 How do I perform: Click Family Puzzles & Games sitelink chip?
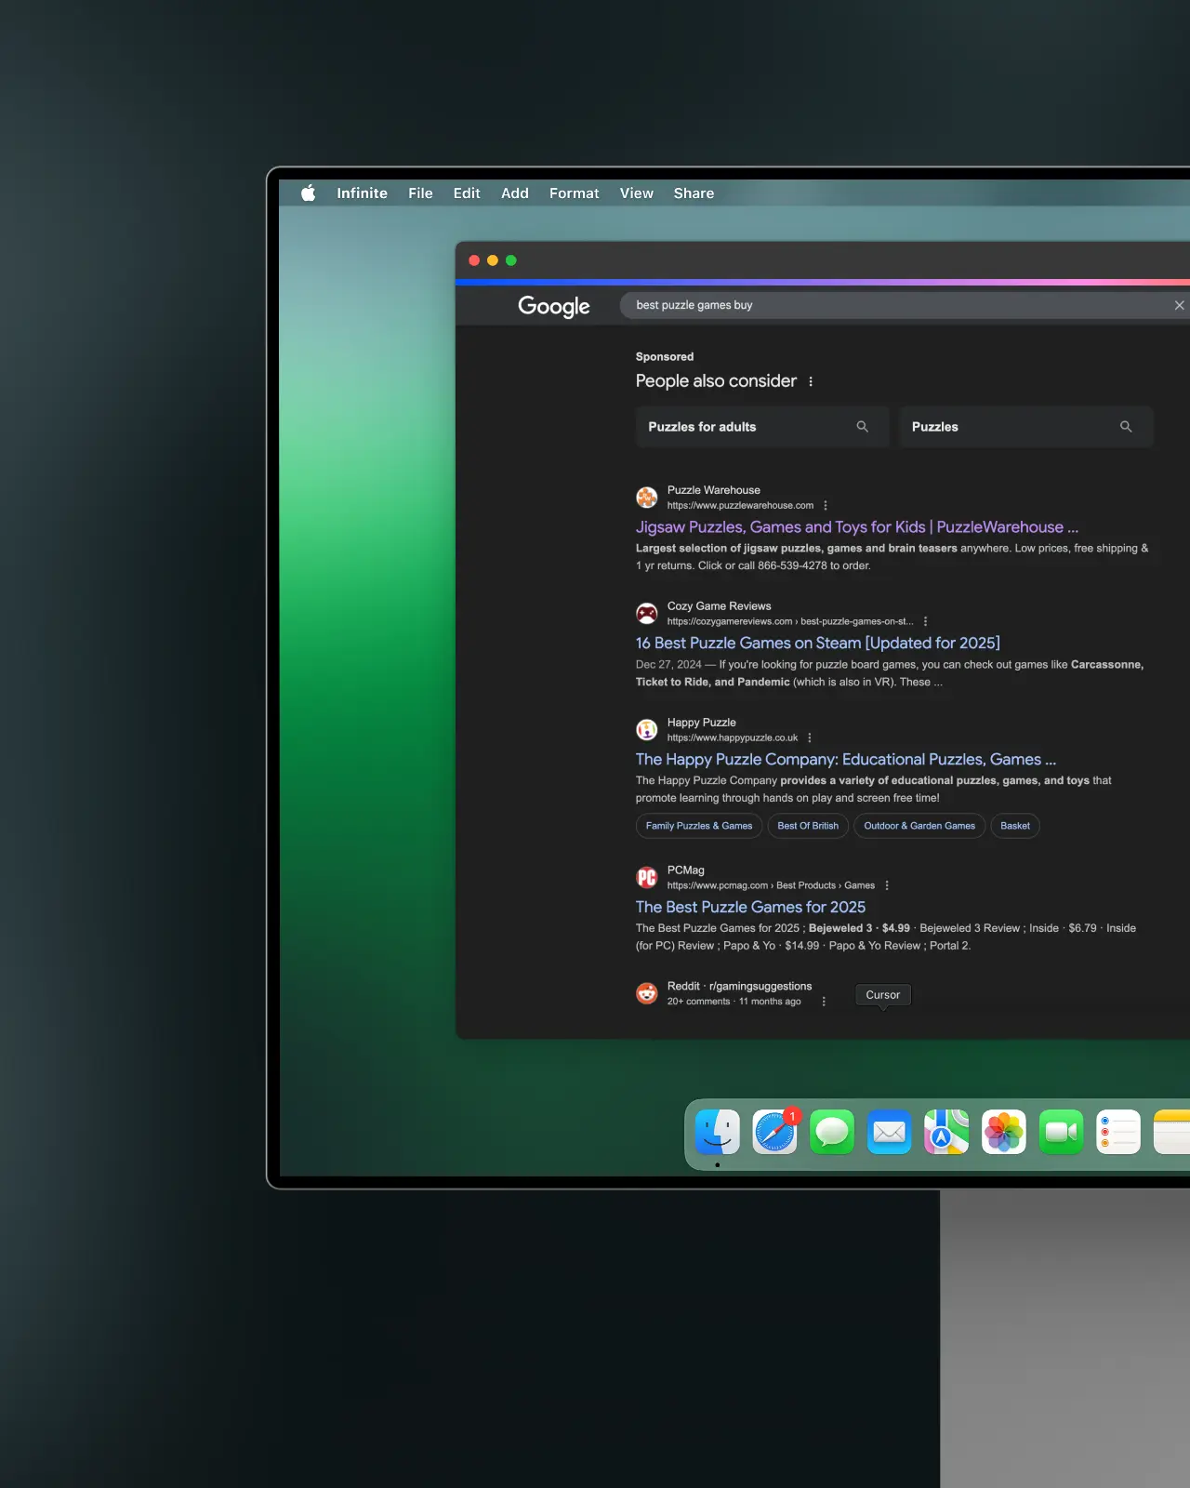699,826
